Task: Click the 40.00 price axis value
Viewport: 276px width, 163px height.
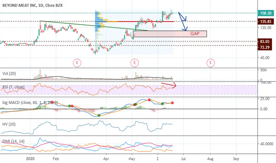Action: coord(265,57)
